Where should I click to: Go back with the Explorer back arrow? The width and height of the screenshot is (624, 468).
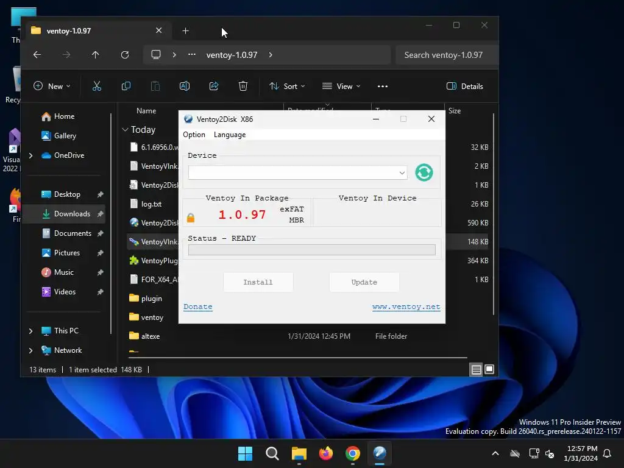pyautogui.click(x=37, y=55)
